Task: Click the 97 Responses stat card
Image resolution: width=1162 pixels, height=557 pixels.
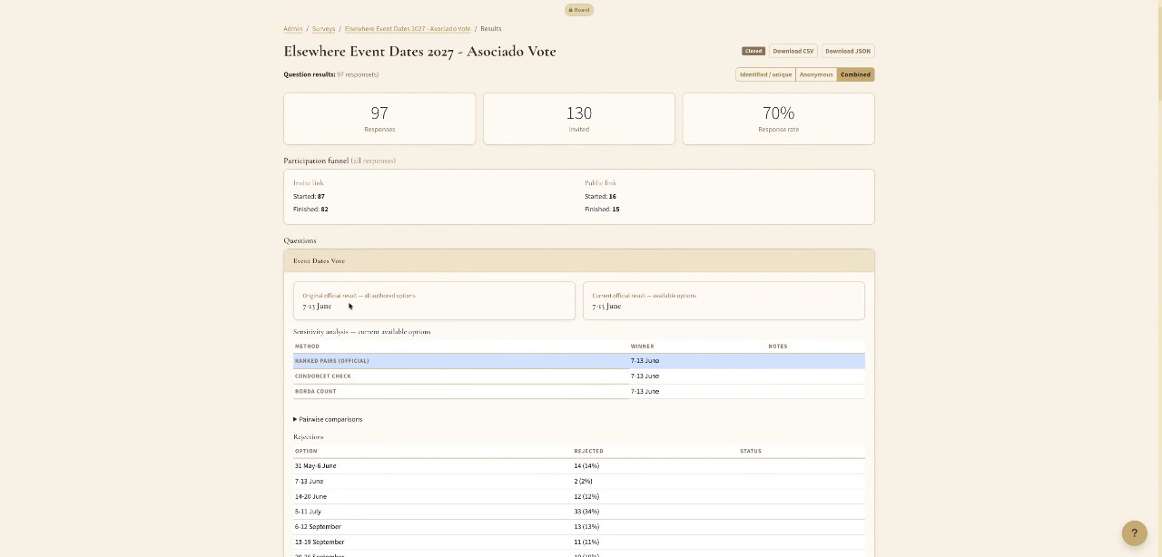Action: coord(379,119)
